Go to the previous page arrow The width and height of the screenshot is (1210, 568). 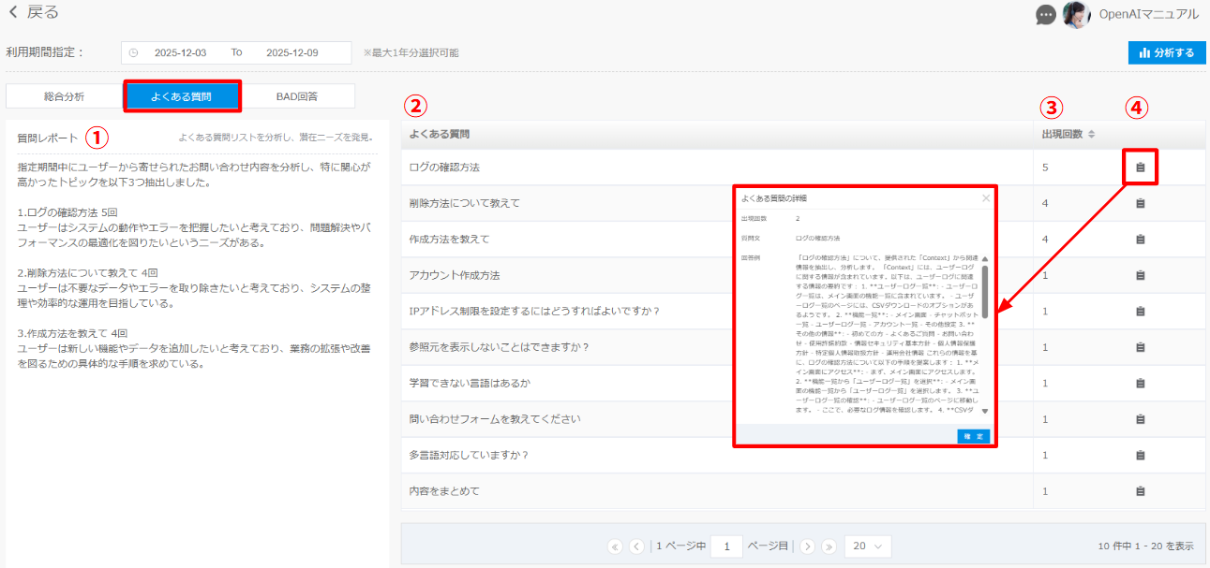[636, 546]
